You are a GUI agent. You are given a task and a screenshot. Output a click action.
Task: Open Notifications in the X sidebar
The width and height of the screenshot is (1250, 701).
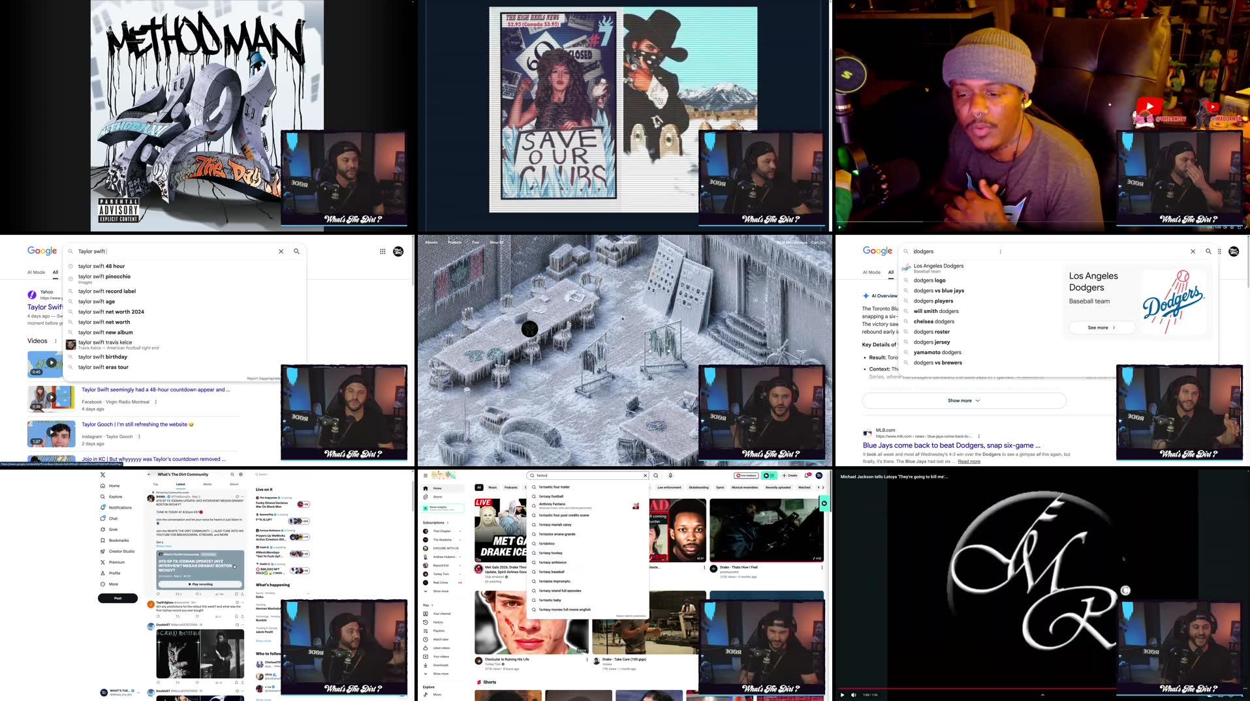point(116,507)
